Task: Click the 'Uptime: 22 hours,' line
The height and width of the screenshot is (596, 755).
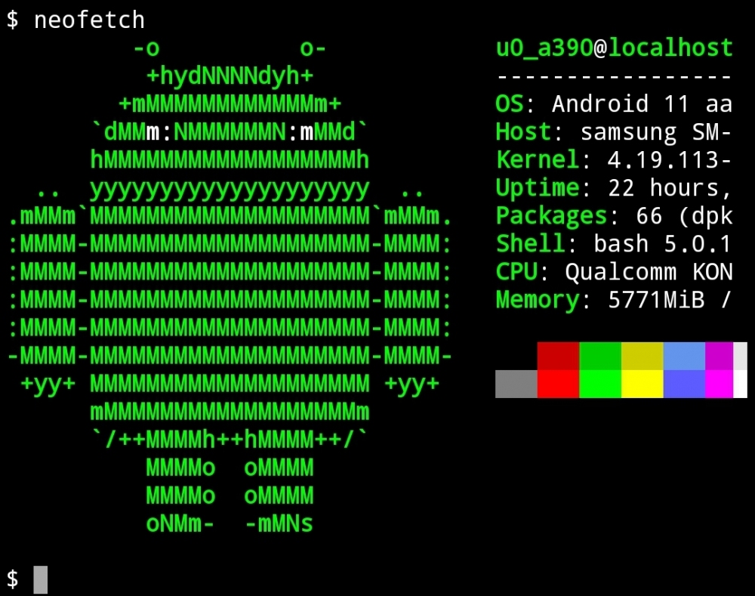Action: tap(615, 188)
